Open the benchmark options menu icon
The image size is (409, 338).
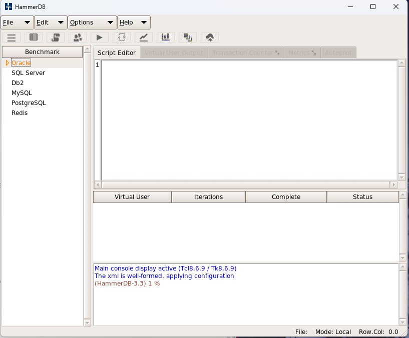click(x=11, y=37)
